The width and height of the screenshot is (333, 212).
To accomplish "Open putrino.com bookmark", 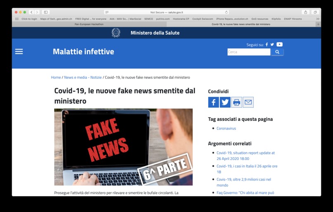I will click(163, 19).
